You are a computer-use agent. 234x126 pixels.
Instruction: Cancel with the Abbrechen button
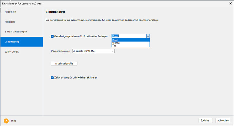(223, 120)
